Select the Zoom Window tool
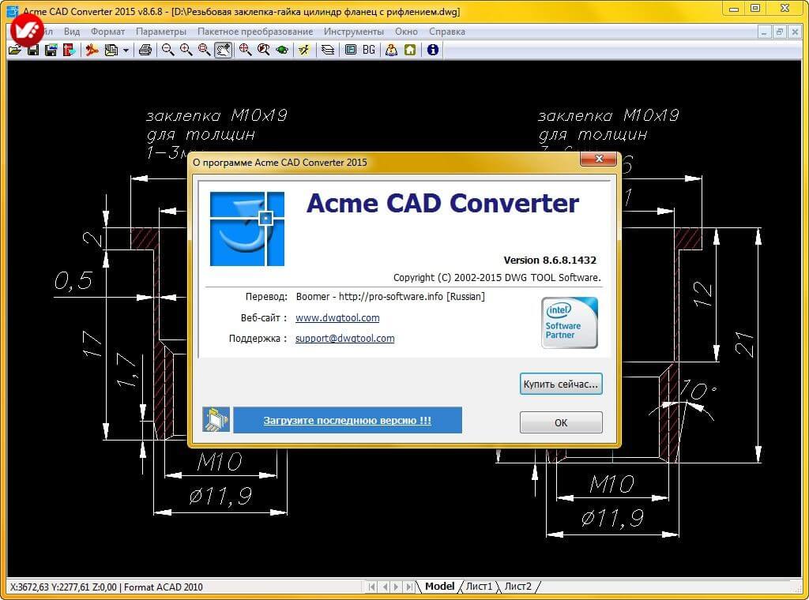The image size is (809, 600). point(205,50)
